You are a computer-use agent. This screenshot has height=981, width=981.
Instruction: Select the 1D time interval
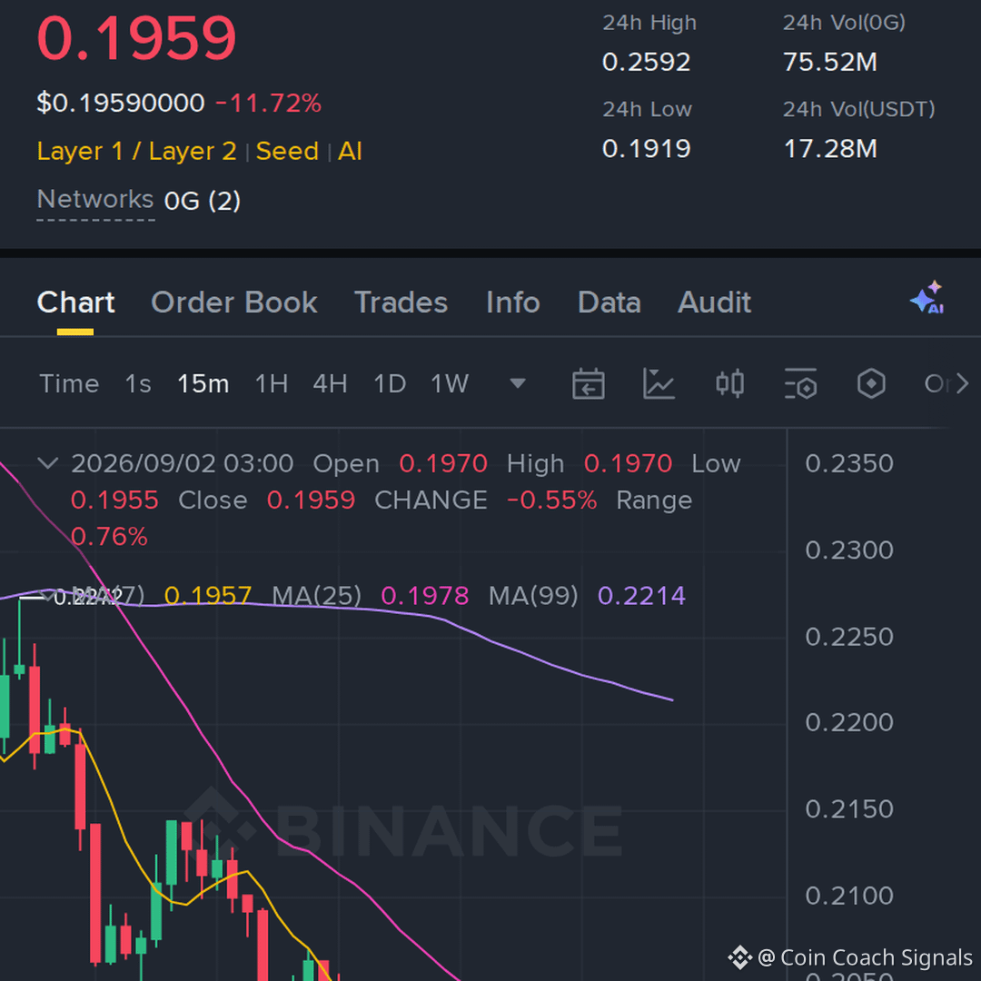[x=390, y=383]
